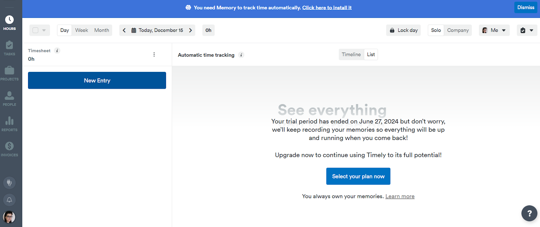Viewport: 540px width, 227px height.
Task: Click the Memory brain icon in banner
Action: pos(188,7)
